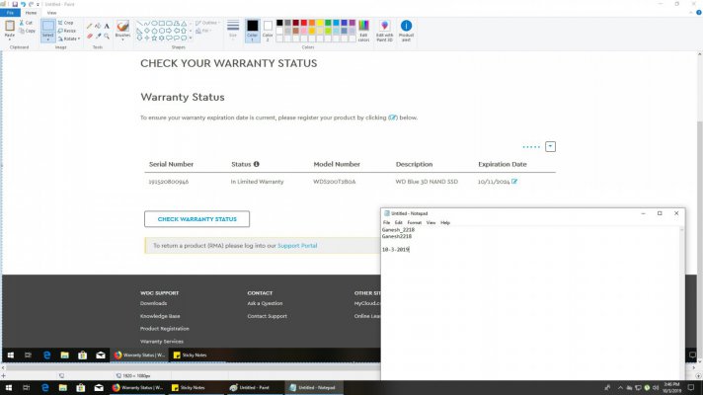Choose the Oval shape in Shapes gallery

pyautogui.click(x=154, y=24)
